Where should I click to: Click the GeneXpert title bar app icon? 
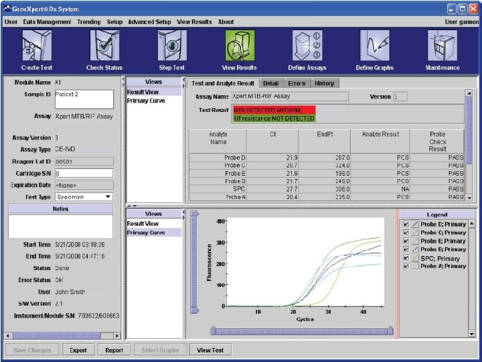tap(7, 9)
